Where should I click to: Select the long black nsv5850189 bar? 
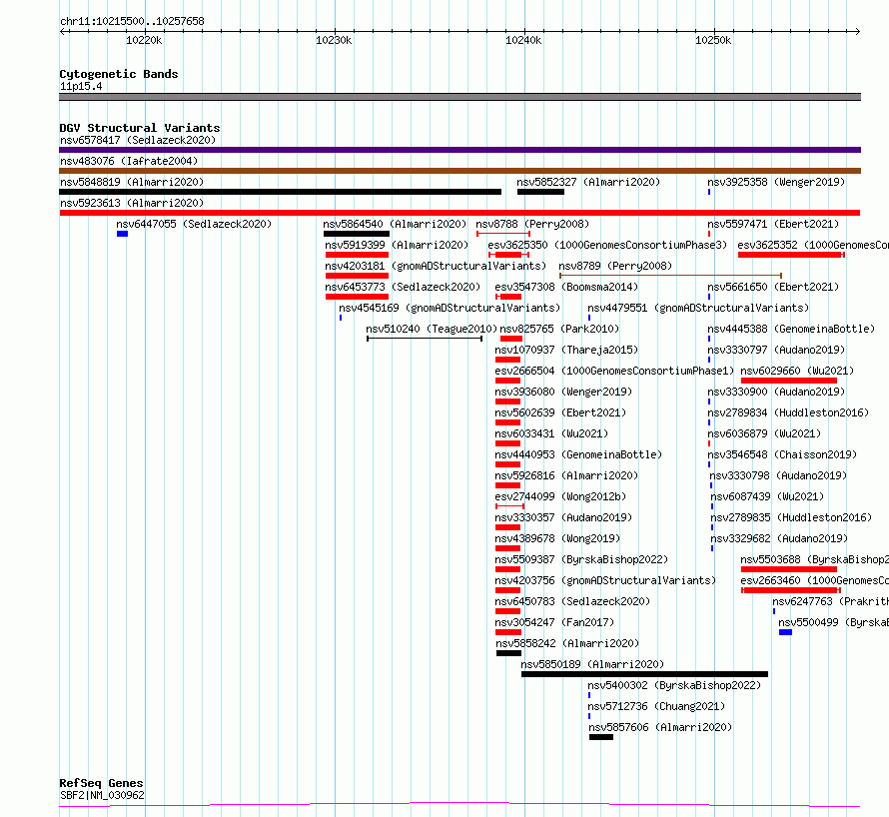(x=644, y=674)
